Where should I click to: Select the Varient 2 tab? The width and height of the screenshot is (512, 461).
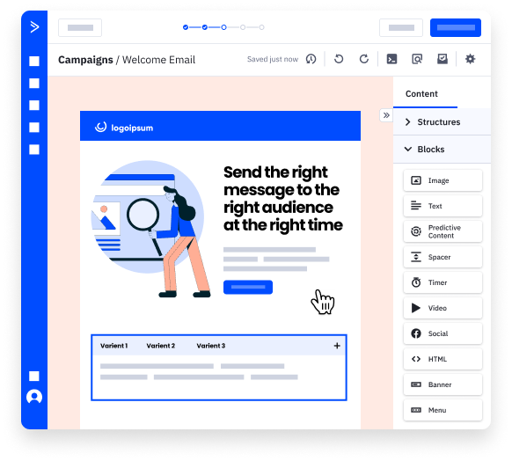pyautogui.click(x=161, y=346)
